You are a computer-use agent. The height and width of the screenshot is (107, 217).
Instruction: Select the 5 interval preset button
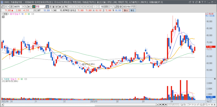click(x=76, y=7)
